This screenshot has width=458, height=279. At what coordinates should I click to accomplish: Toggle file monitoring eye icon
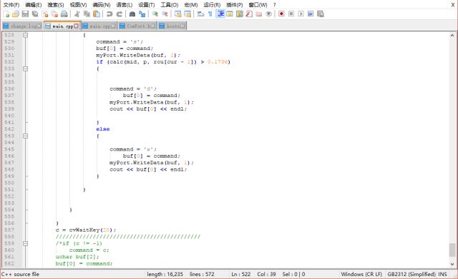click(x=269, y=14)
